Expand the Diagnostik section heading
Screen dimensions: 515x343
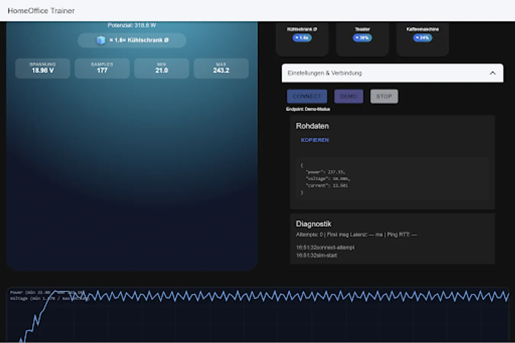pyautogui.click(x=313, y=224)
